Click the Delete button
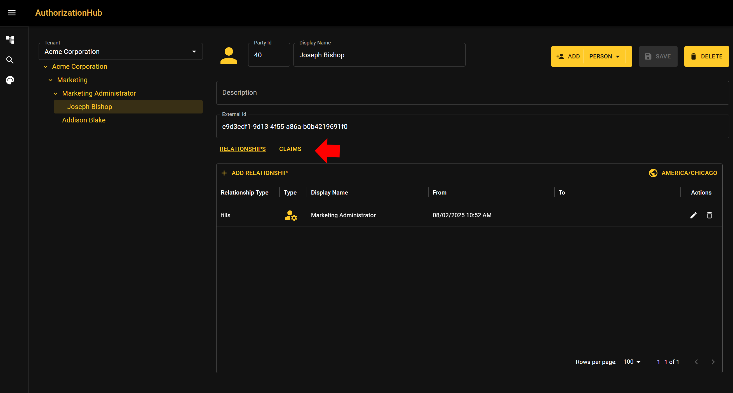733x393 pixels. point(706,56)
